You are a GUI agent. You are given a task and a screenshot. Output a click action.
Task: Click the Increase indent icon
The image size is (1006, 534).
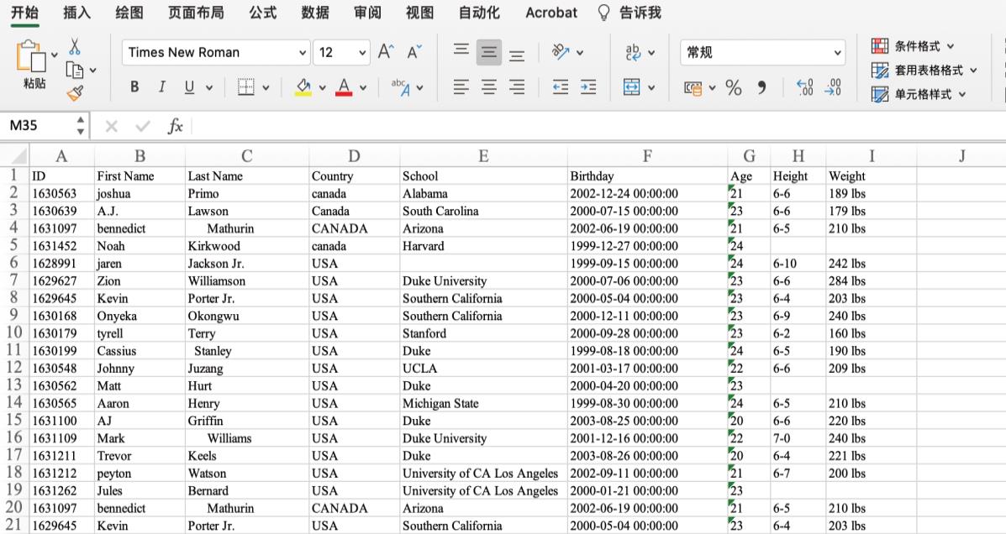click(588, 87)
